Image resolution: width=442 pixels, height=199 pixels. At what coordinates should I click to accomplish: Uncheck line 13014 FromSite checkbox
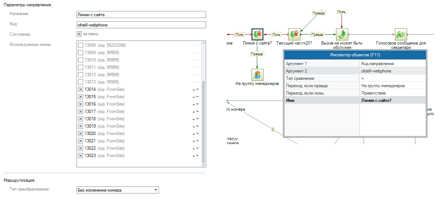click(81, 89)
